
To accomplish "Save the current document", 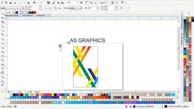I will pos(11,3).
